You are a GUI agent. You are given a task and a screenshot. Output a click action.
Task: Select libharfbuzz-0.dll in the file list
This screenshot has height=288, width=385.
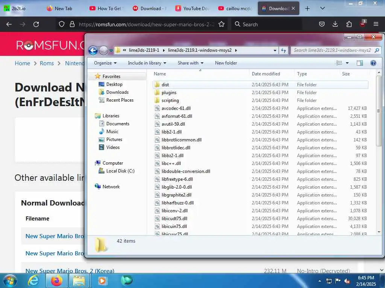(x=177, y=203)
